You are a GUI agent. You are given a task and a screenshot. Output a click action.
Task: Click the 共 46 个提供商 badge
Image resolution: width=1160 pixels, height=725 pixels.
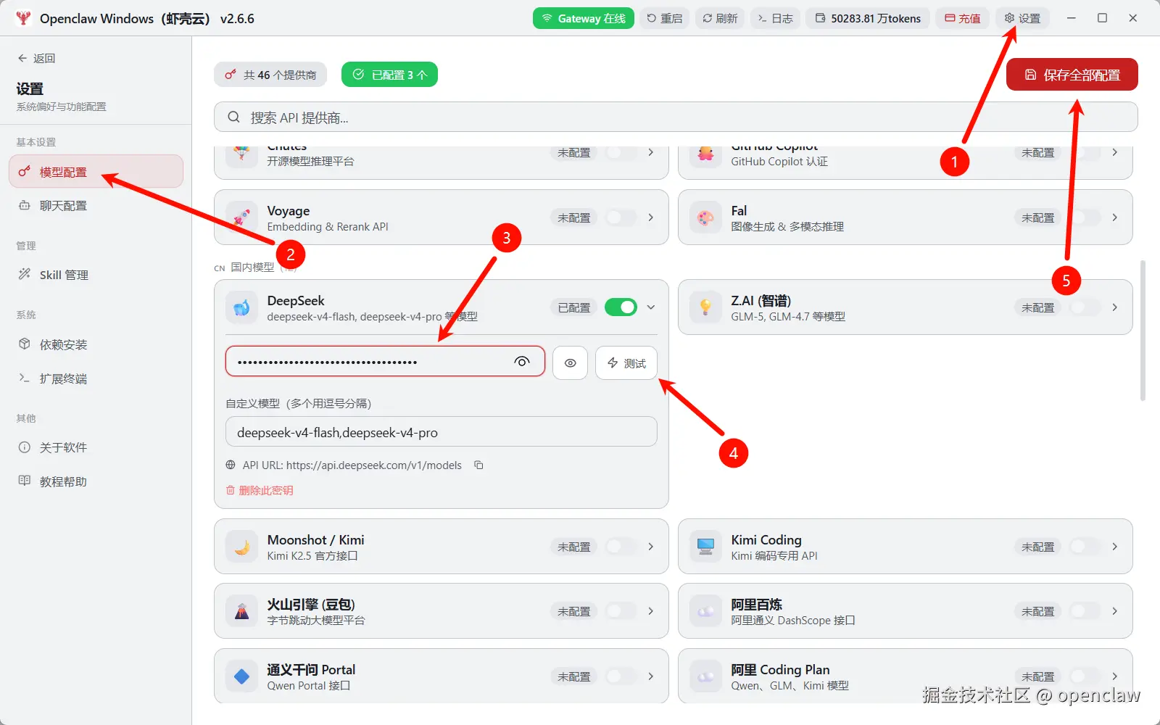point(270,75)
